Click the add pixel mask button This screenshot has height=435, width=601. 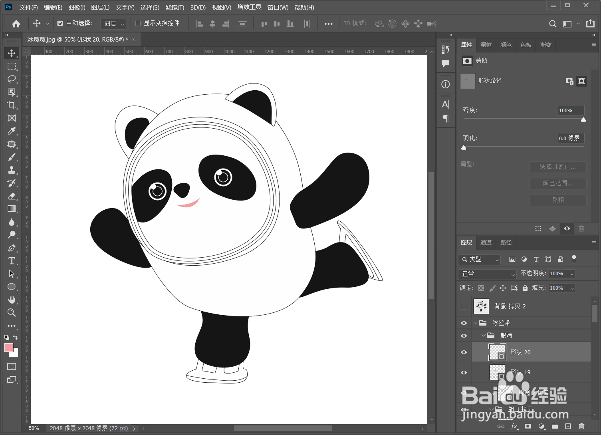pos(569,81)
